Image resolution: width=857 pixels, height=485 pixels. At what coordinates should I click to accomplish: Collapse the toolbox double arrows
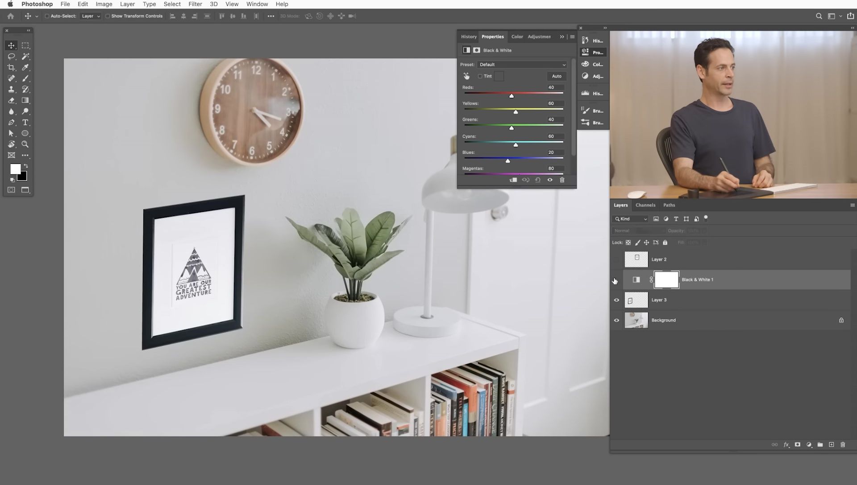[29, 30]
